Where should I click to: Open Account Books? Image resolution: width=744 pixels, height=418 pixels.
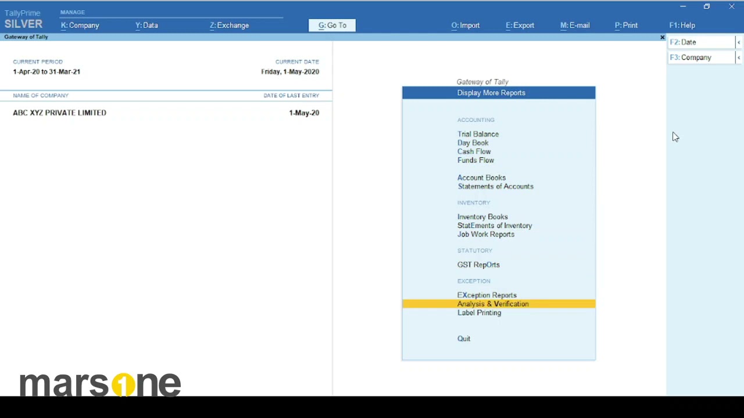coord(481,178)
